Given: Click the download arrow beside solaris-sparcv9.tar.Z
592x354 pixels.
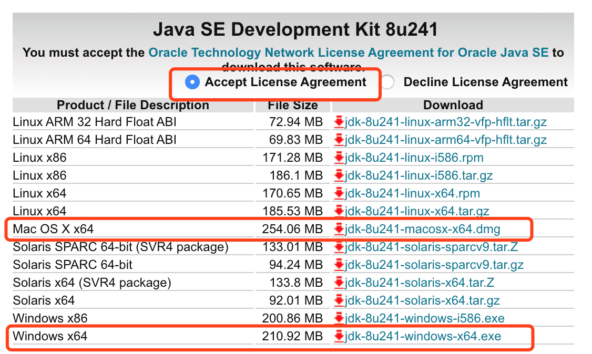Looking at the screenshot, I should (x=339, y=246).
